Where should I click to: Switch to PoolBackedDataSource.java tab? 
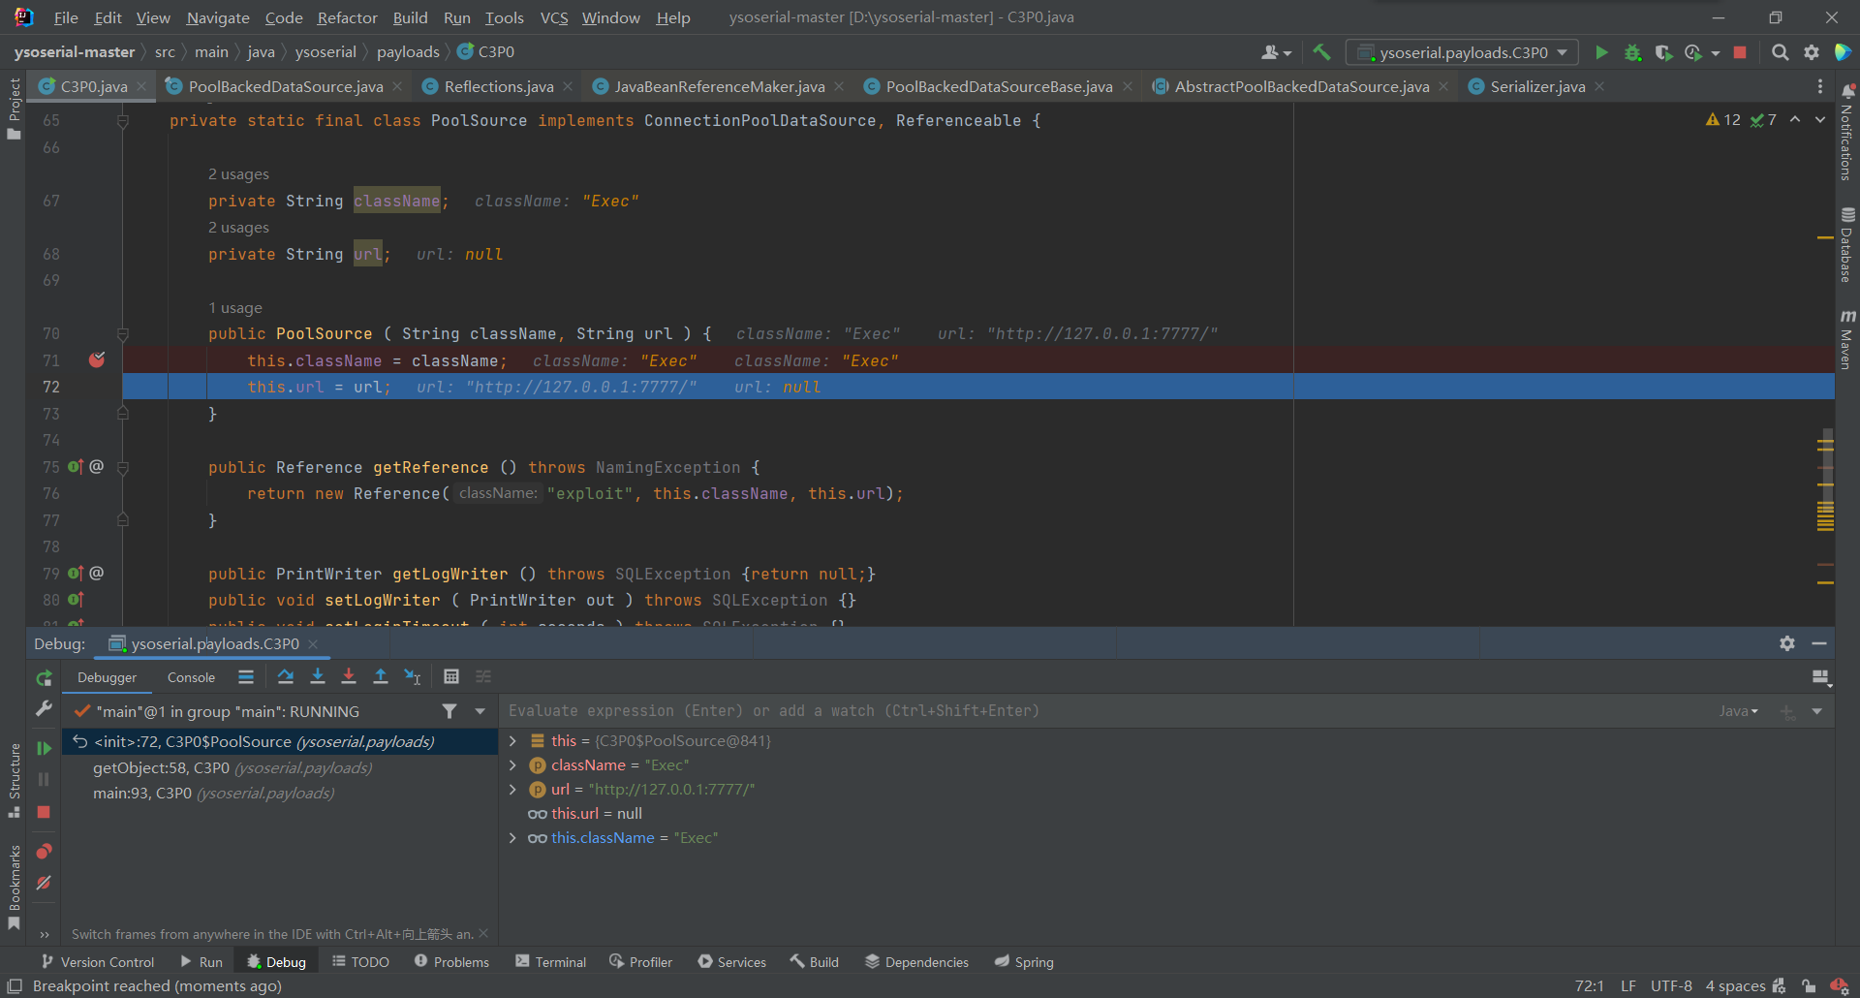tap(286, 86)
